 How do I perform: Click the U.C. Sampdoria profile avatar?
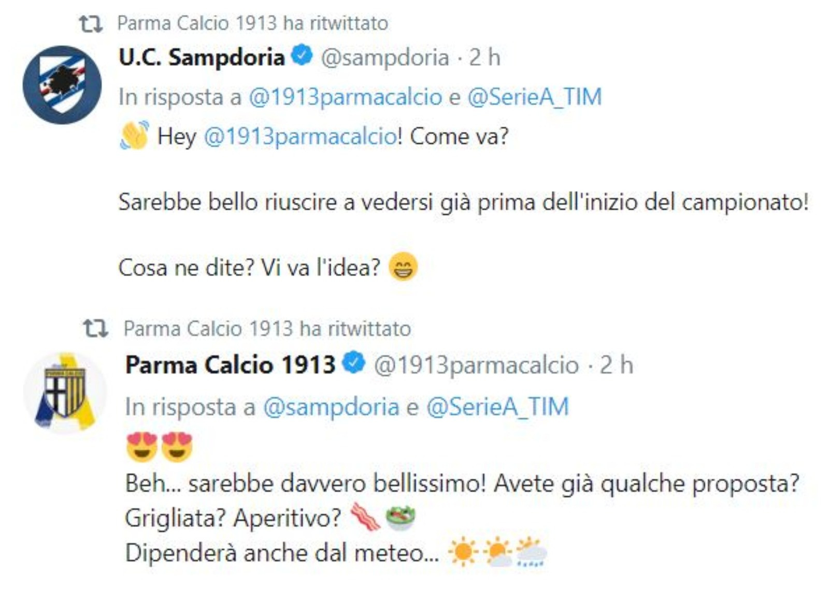[62, 85]
